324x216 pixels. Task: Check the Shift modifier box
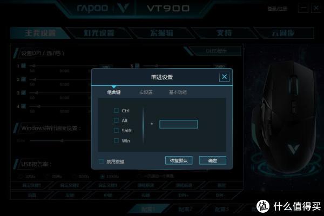[116, 131]
